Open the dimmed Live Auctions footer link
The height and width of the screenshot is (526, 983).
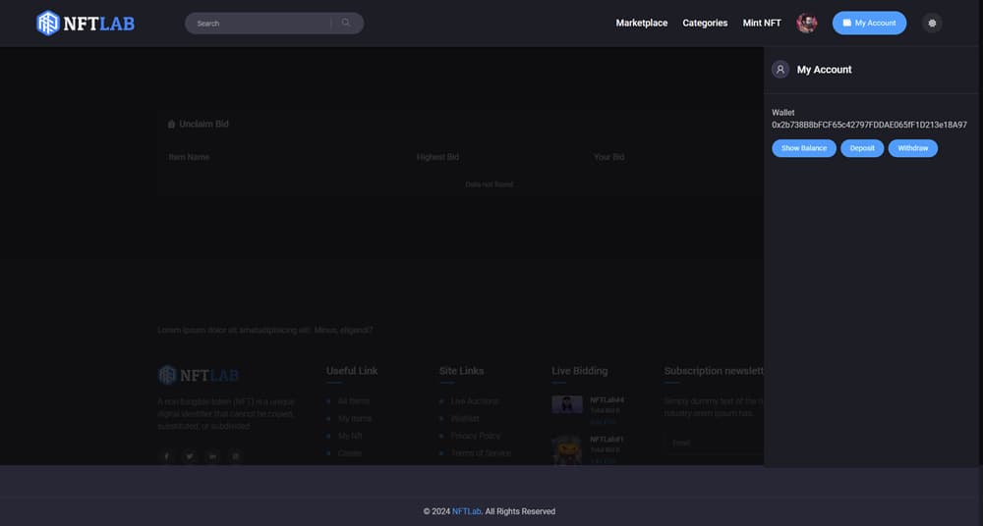coord(475,401)
